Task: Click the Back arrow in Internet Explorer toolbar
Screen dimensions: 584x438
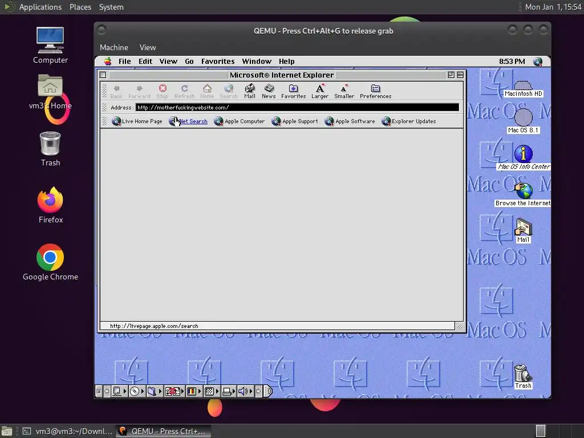Action: coord(116,91)
